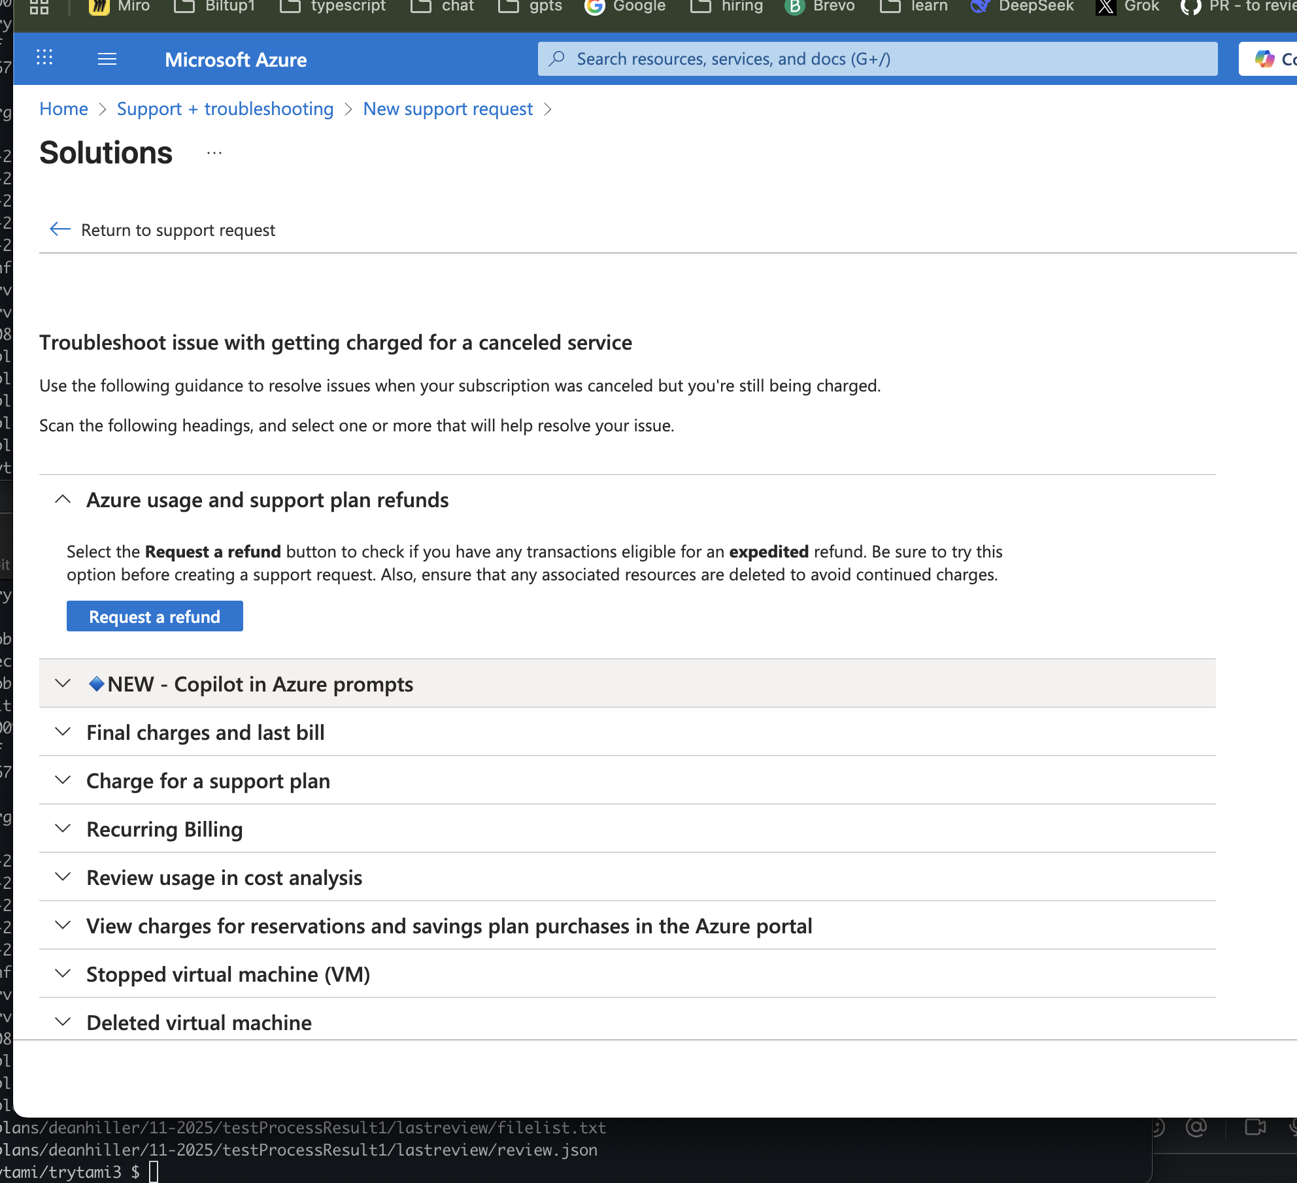Click the @ mention icon in background window

(x=1196, y=1127)
